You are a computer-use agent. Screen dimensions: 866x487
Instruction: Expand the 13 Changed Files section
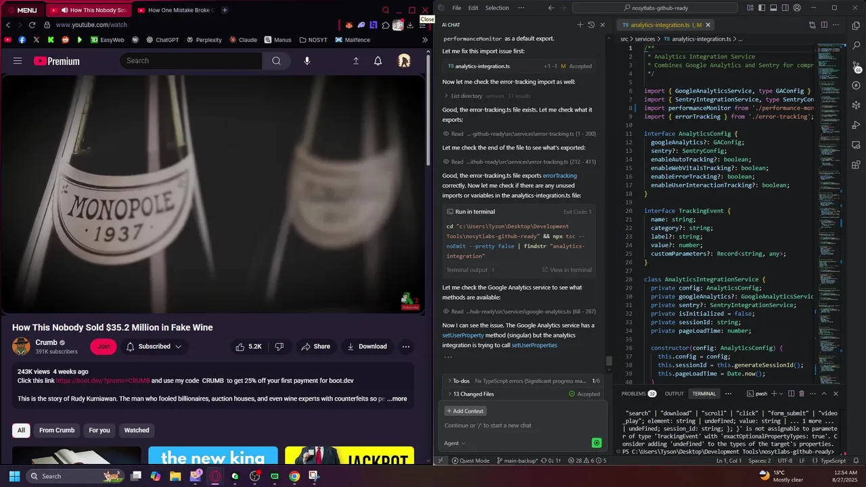[523, 394]
